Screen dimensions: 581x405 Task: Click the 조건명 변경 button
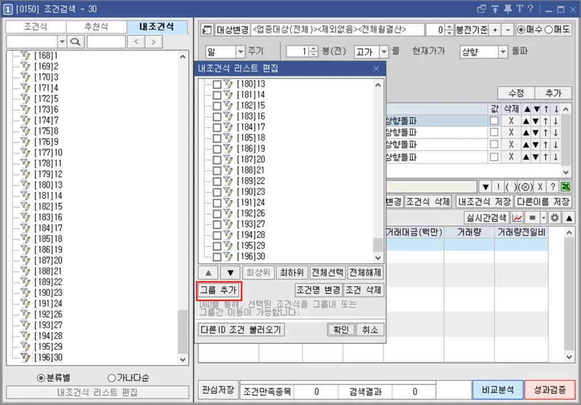[x=318, y=290]
